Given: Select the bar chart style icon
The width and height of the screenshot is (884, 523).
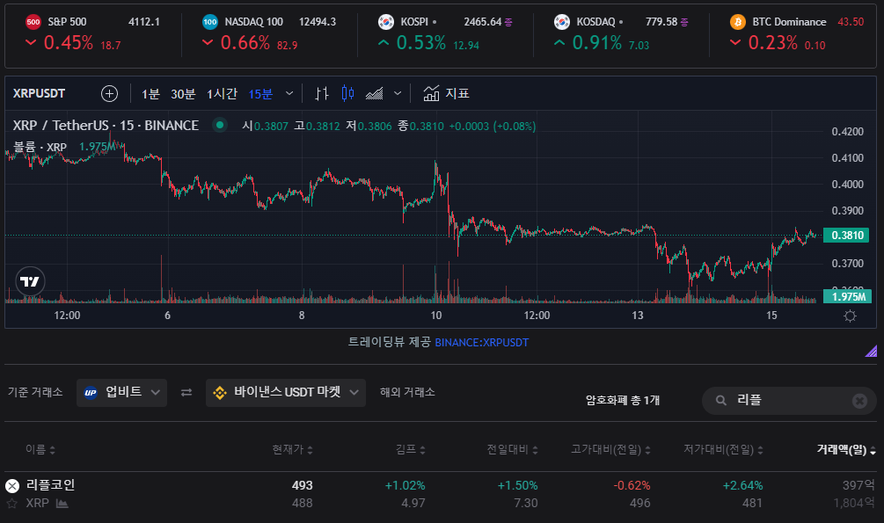Looking at the screenshot, I should click(321, 93).
